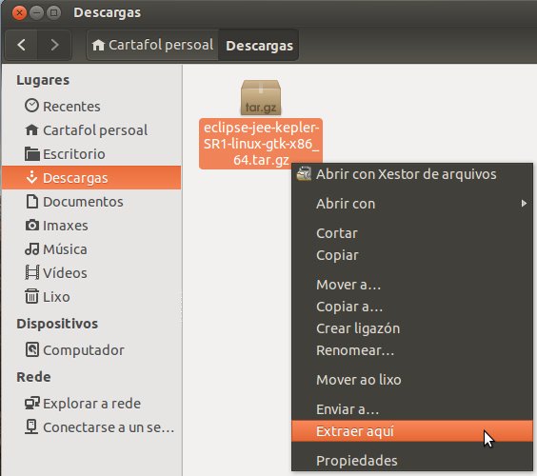This screenshot has width=537, height=476.
Task: Click the house icon beside sidebar Cartafol persoal
Action: 31,129
